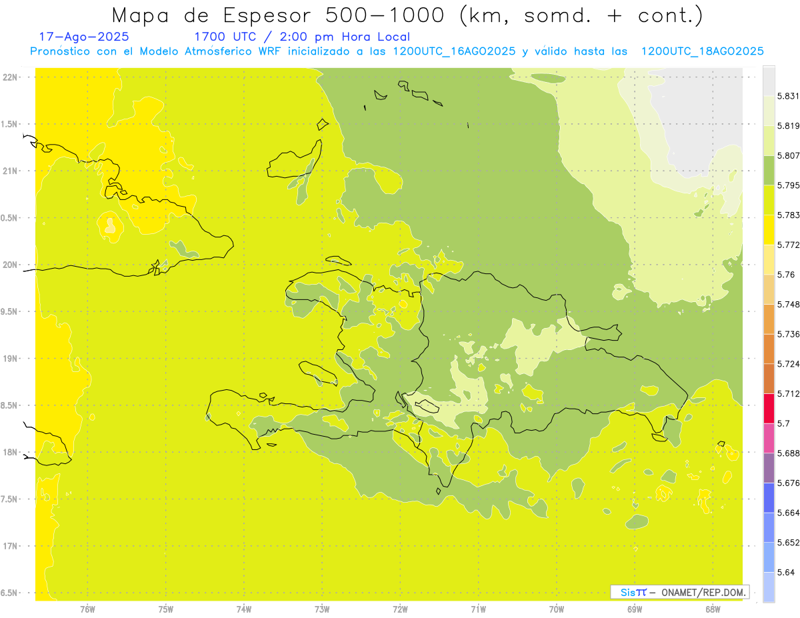Select the legend value '5.676'
800x618 pixels.
(788, 483)
